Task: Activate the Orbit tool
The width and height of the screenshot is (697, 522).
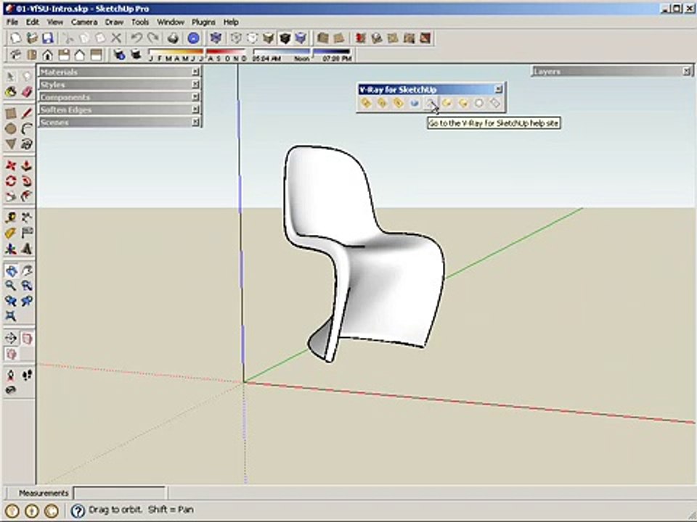Action: coord(11,270)
